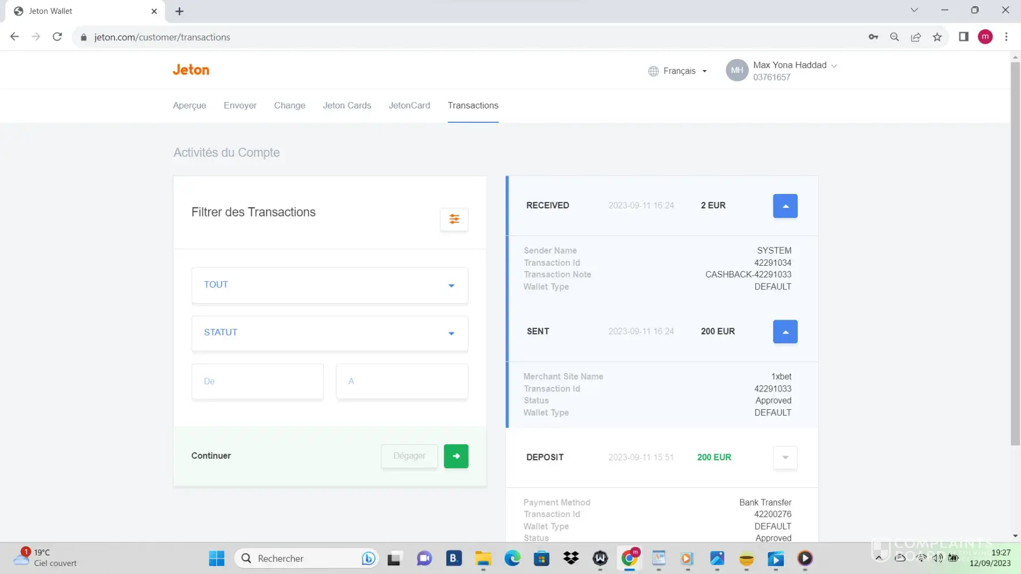Open the Dropbox icon in the taskbar
Screen dimensions: 1021x574
[x=571, y=558]
